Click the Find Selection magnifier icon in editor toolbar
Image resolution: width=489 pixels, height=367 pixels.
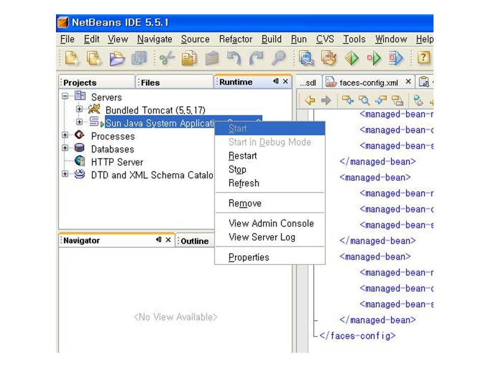[x=364, y=100]
